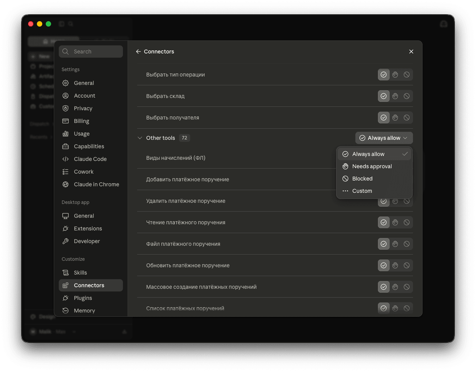Image resolution: width=476 pixels, height=371 pixels.
Task: Choose Blocked in the dropdown menu
Action: click(x=374, y=179)
